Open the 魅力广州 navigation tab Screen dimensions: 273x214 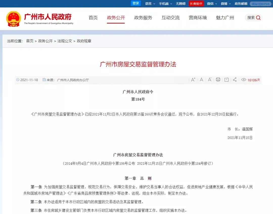225,18
